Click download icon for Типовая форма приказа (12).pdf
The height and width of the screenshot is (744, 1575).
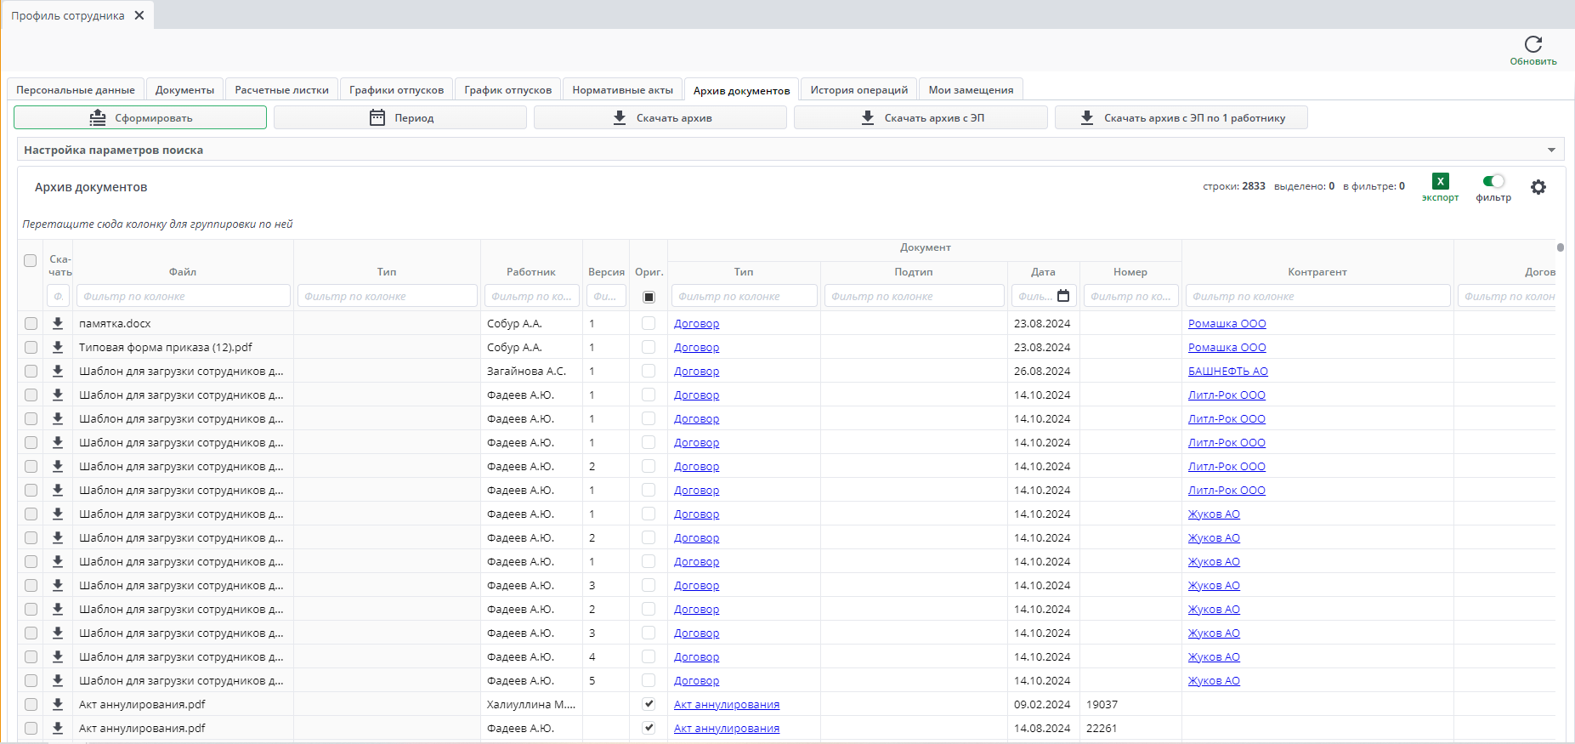coord(58,347)
